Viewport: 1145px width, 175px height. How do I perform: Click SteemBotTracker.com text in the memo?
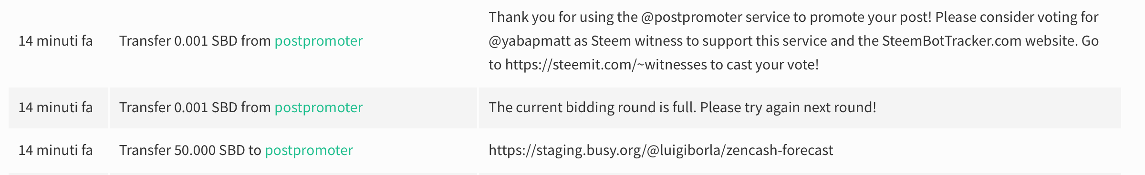pyautogui.click(x=952, y=41)
